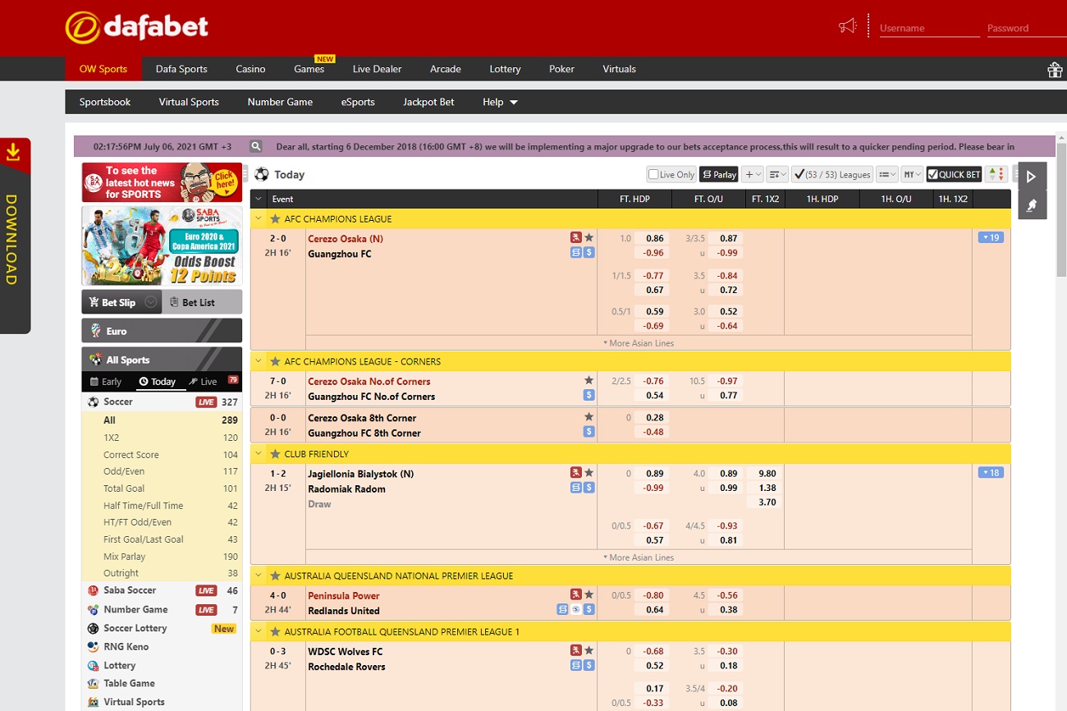Favorite the Jagiellonia Bialystok match star
Screen dimensions: 1067x711
pos(588,473)
